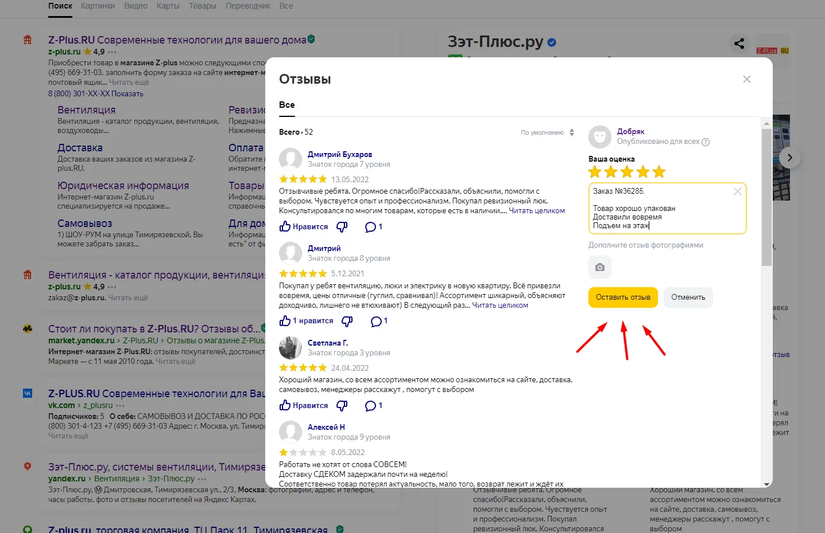Open Светлана Г.'s avatar photo
Image resolution: width=825 pixels, height=533 pixels.
click(x=291, y=348)
